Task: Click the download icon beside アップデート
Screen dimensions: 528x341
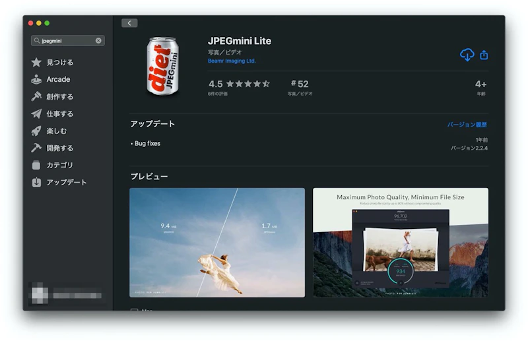Action: pyautogui.click(x=36, y=182)
